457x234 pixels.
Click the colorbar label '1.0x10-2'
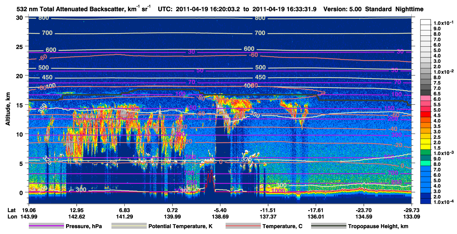(444, 72)
